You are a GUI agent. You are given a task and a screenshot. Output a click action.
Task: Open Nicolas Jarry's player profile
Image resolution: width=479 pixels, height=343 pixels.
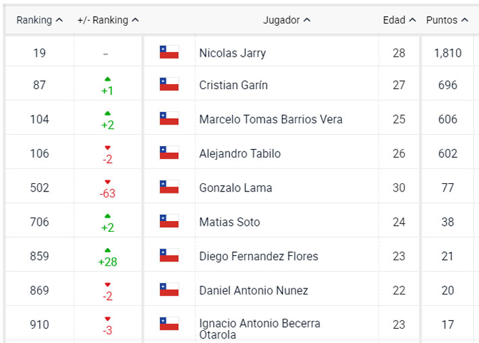pos(233,53)
